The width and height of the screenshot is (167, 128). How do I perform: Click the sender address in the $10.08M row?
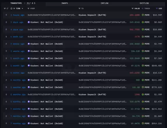click(51, 29)
